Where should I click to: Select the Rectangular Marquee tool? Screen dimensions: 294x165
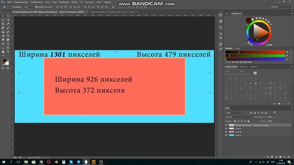tap(8, 16)
